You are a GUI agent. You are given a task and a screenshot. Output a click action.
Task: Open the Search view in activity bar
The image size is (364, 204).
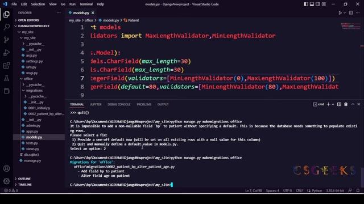[6, 27]
